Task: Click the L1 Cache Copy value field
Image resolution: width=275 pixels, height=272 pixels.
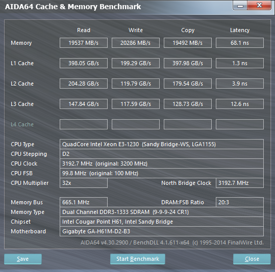Action: pyautogui.click(x=188, y=63)
